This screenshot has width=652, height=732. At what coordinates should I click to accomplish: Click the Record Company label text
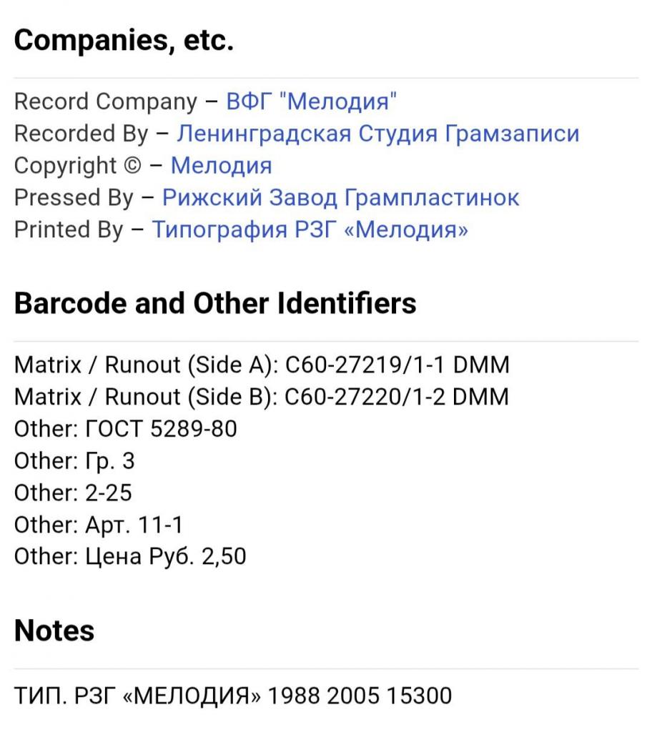pyautogui.click(x=106, y=102)
